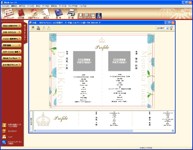Open the ツール menu
Viewport: 193px width, 150px height.
30,6
